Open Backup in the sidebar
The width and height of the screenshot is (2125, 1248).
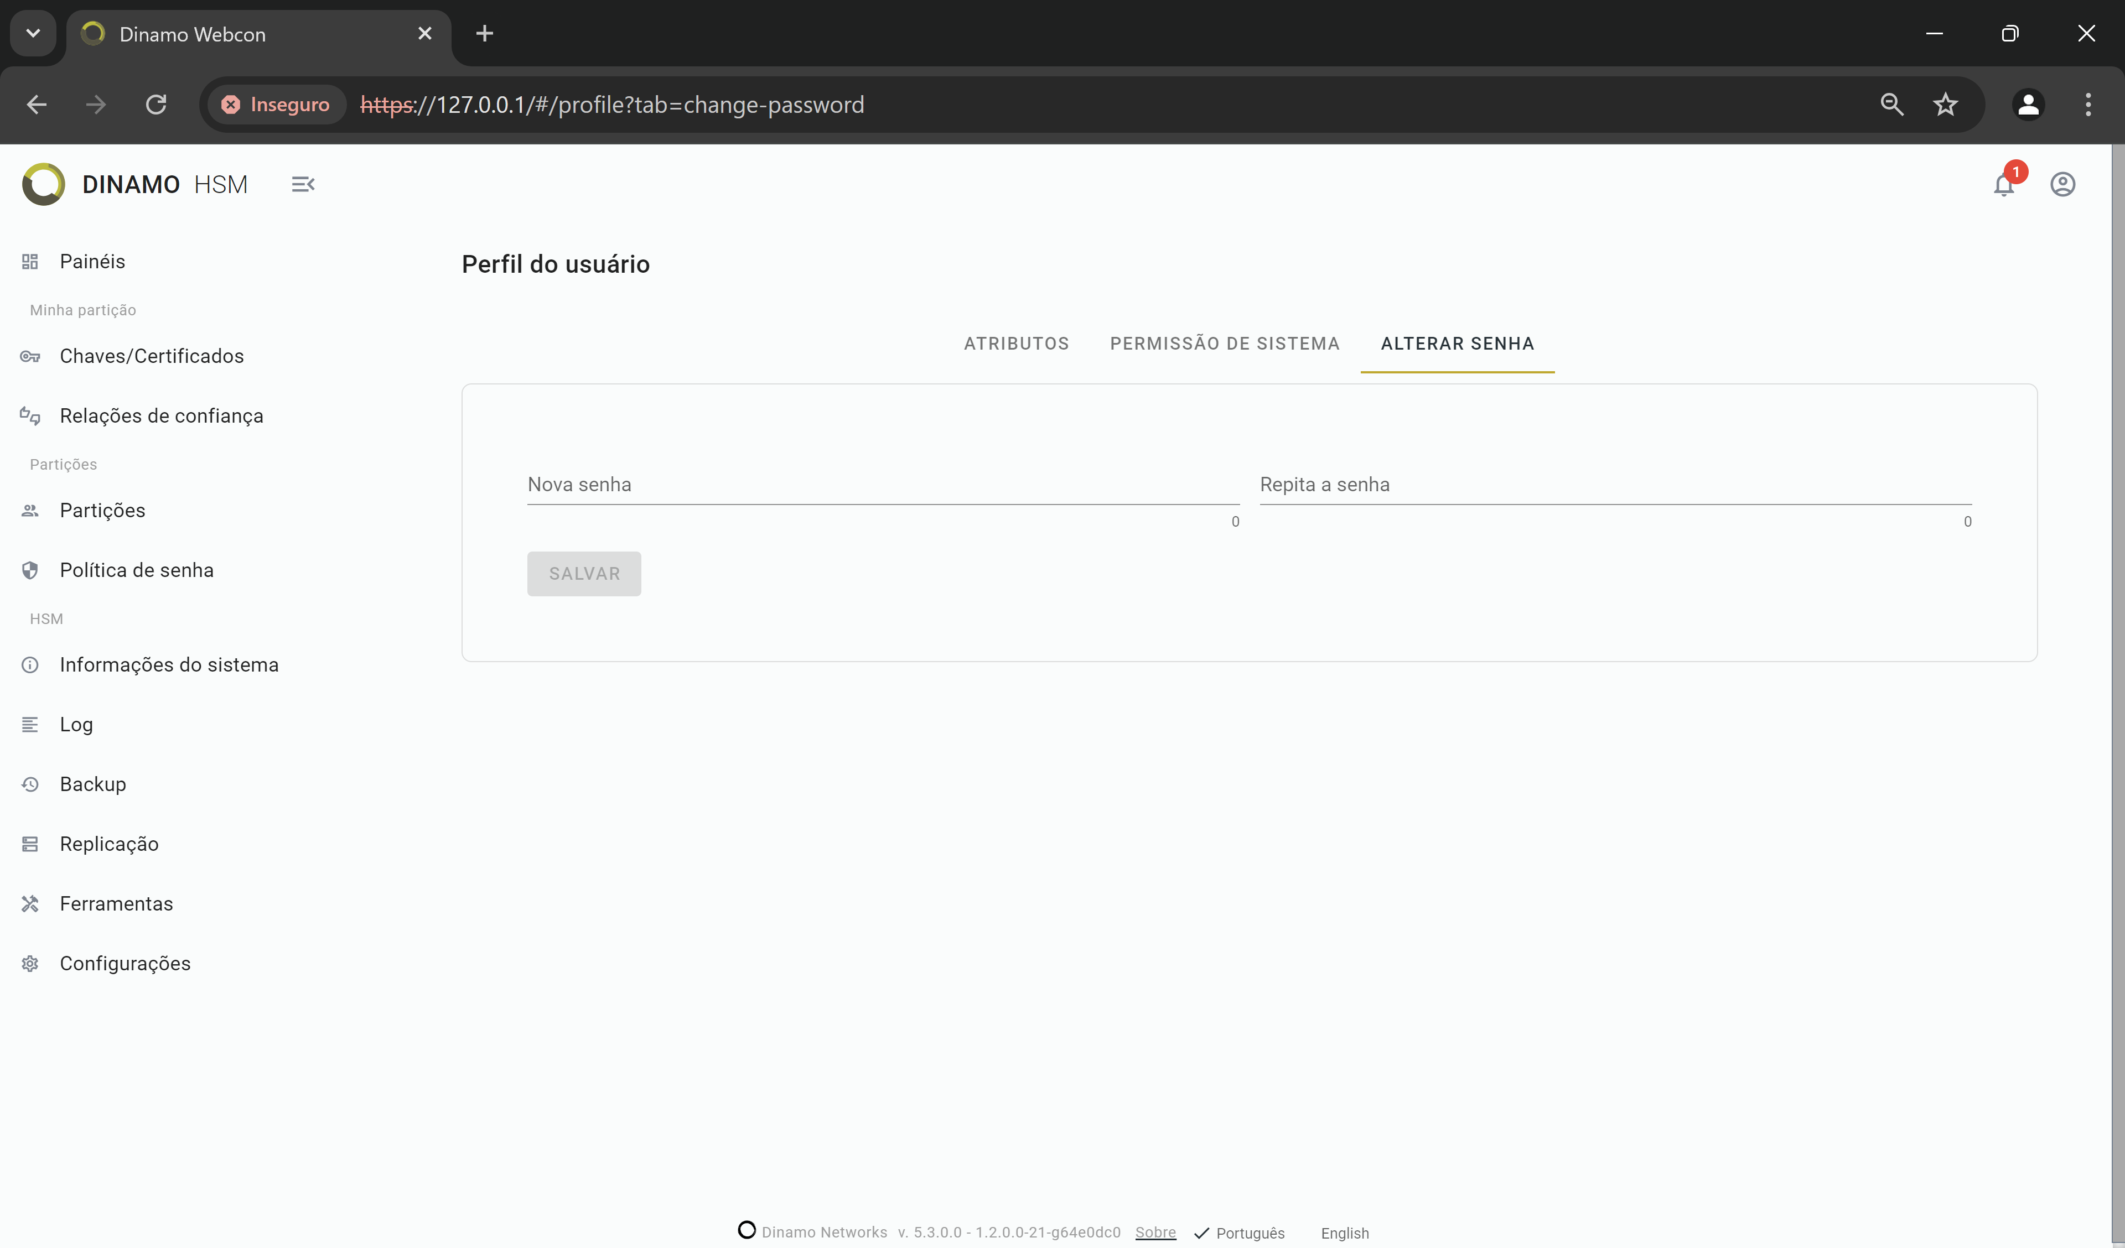click(93, 784)
